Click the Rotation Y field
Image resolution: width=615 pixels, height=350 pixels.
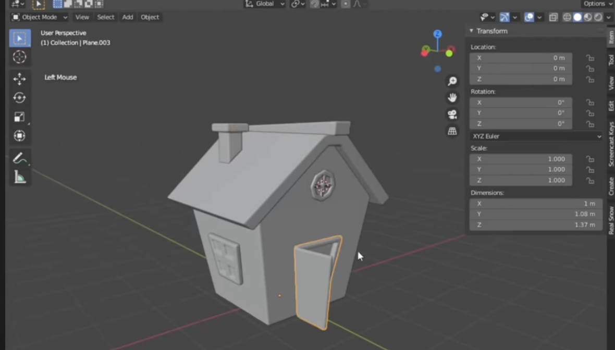(x=521, y=113)
